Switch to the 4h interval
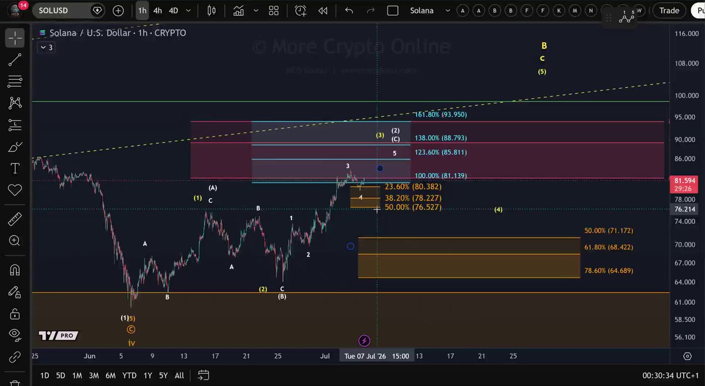The height and width of the screenshot is (386, 705). (x=157, y=11)
